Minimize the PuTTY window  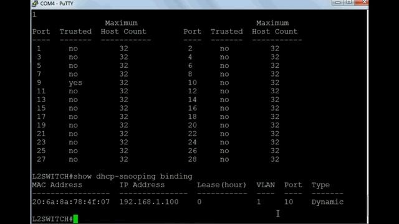[337, 2]
